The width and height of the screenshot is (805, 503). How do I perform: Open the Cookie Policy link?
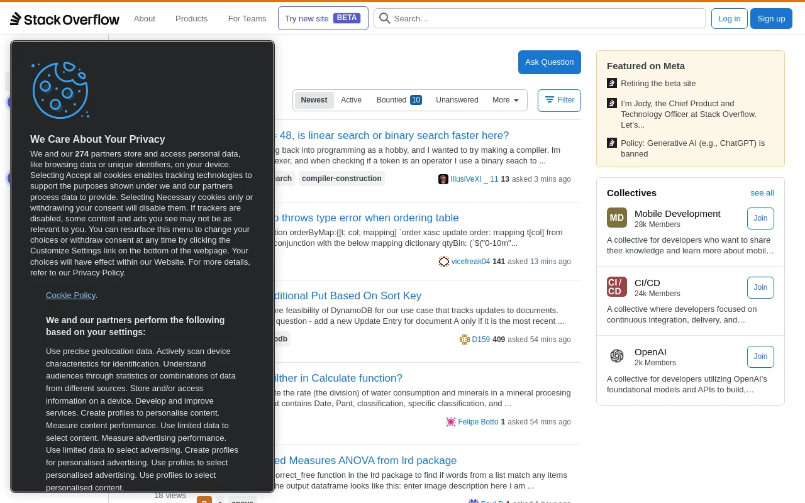[70, 295]
